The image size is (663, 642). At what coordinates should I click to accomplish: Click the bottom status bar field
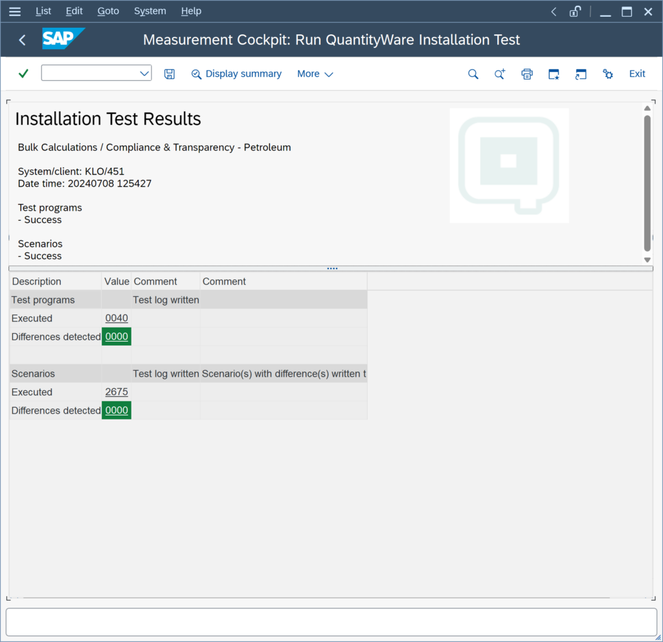tap(331, 622)
